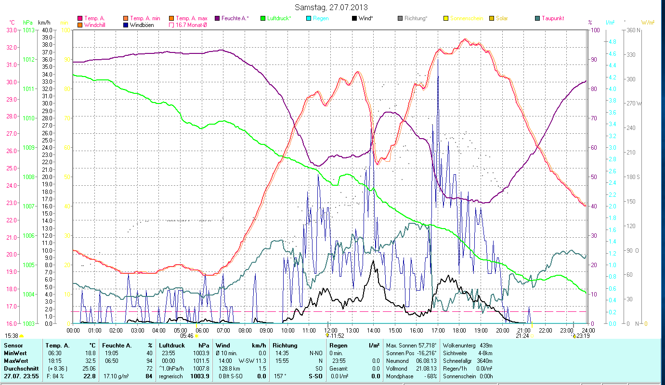Viewport: 665px width, 385px height.
Task: Click the W-SW 11.3 wind gust value
Action: click(252, 361)
